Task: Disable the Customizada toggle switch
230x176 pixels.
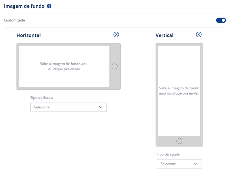Action: [x=221, y=20]
